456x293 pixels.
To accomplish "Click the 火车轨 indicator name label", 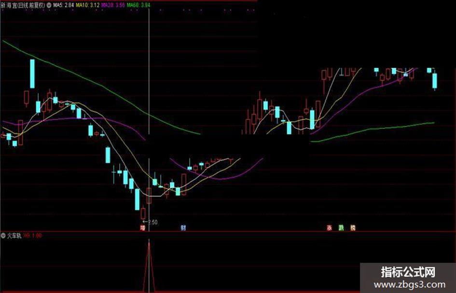I will point(14,236).
